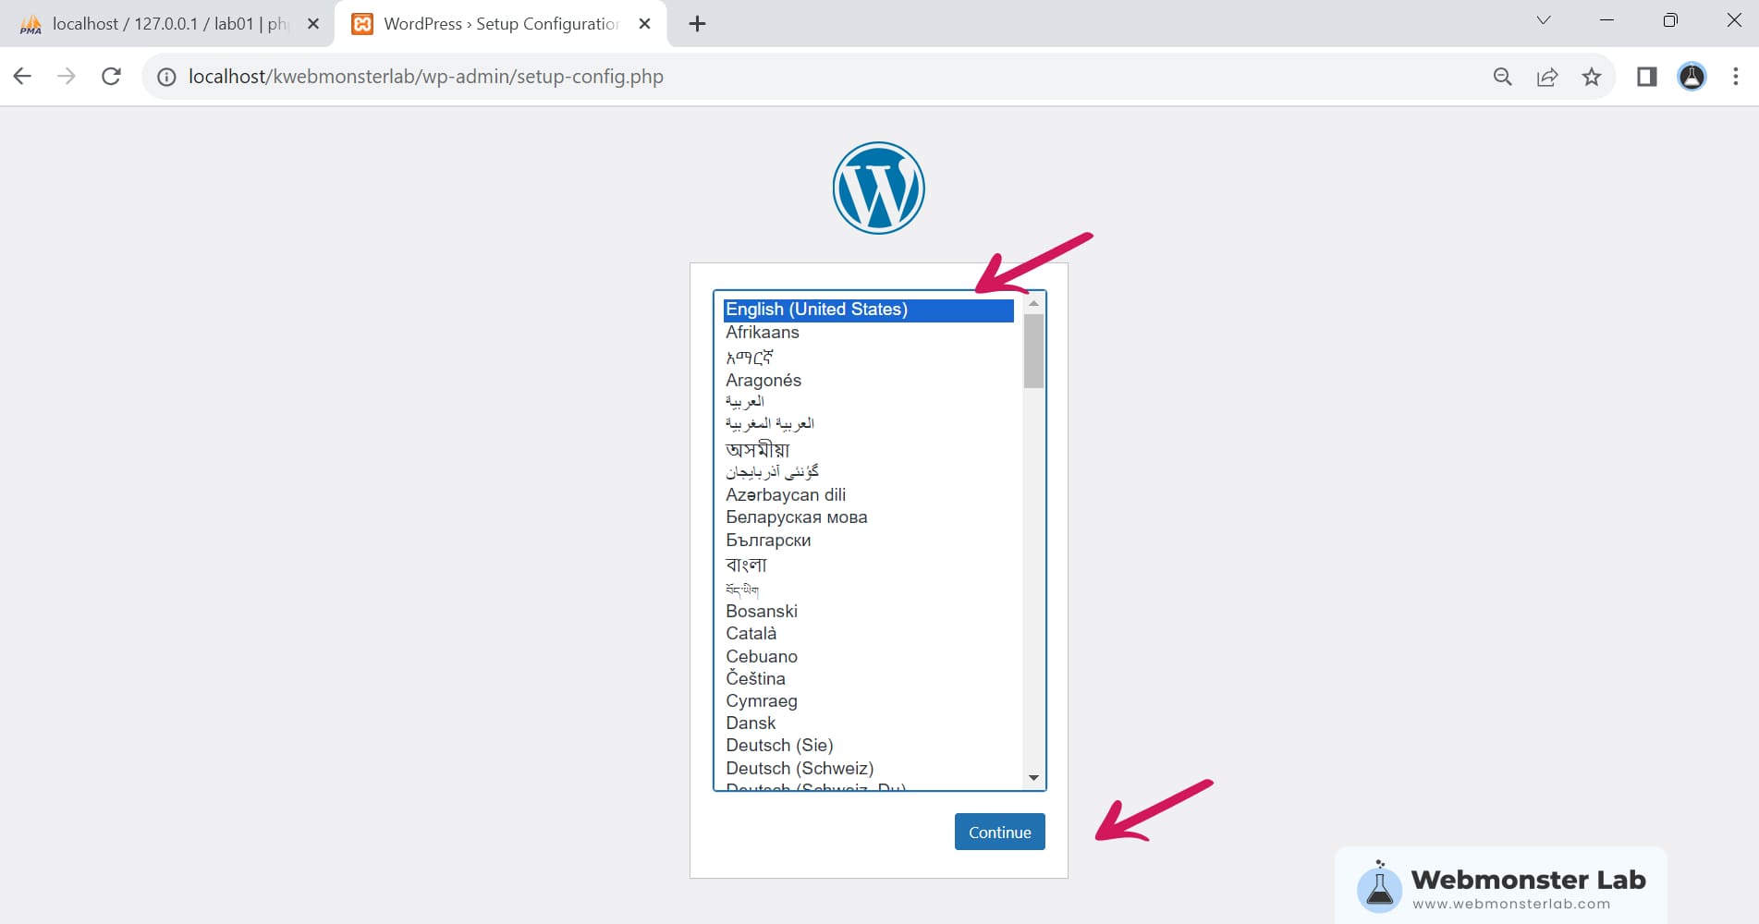
Task: Select Azərbaycan dili language option
Action: (868, 495)
